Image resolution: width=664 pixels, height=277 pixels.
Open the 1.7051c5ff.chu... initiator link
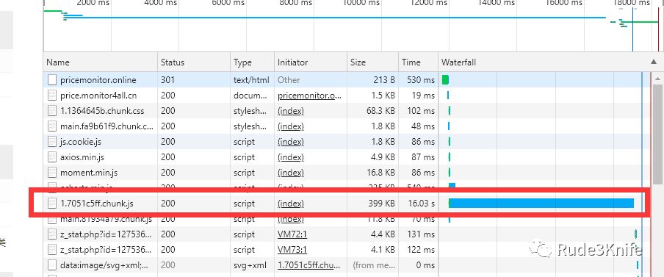[309, 265]
